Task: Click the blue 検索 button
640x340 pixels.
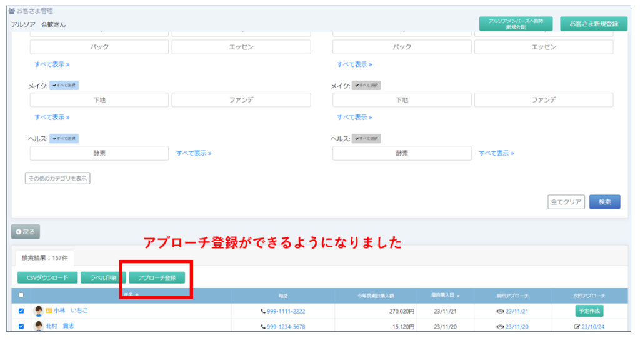Action: point(604,202)
